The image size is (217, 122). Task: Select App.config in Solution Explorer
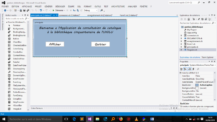tap(192, 33)
